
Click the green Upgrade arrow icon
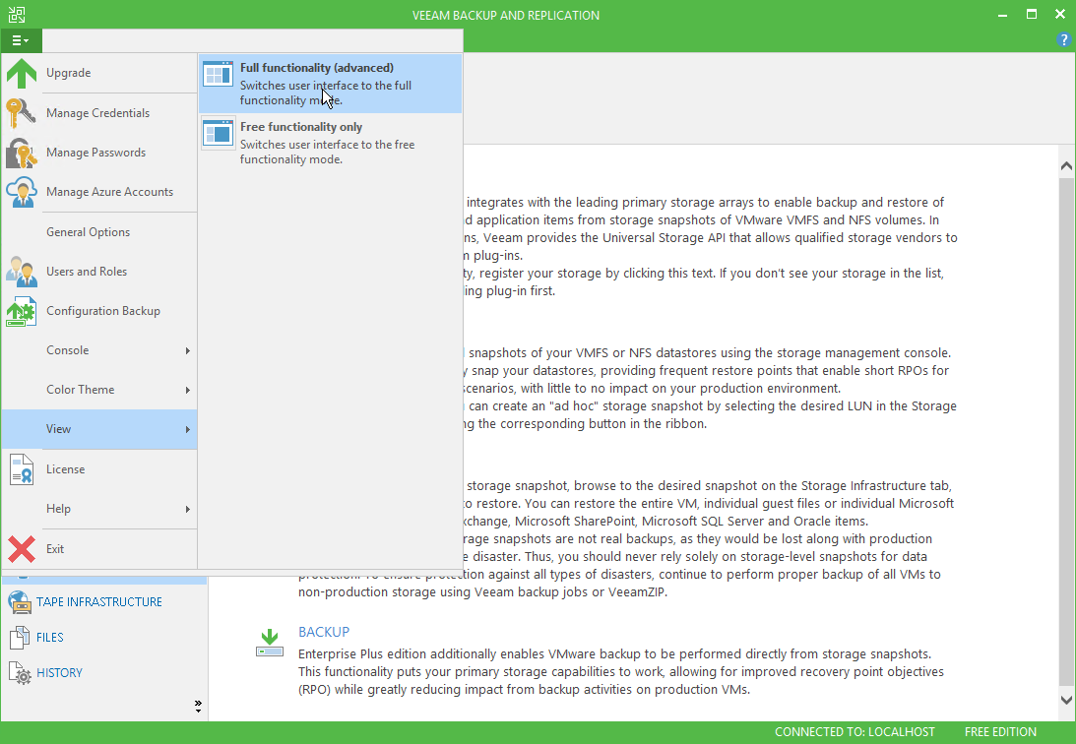tap(22, 73)
